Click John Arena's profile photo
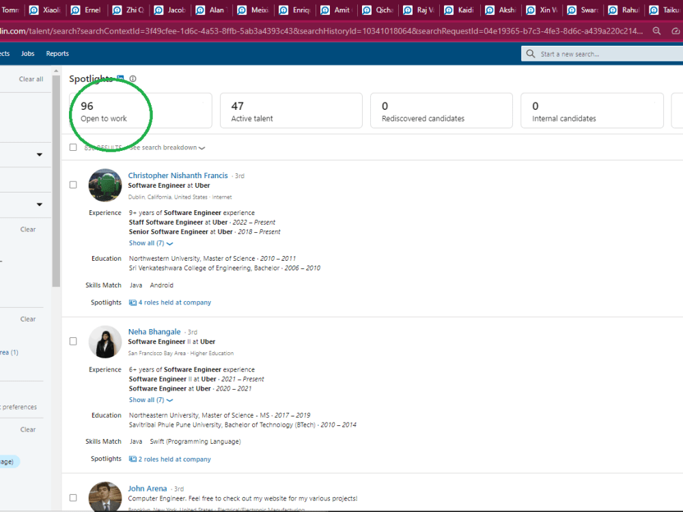 point(105,496)
